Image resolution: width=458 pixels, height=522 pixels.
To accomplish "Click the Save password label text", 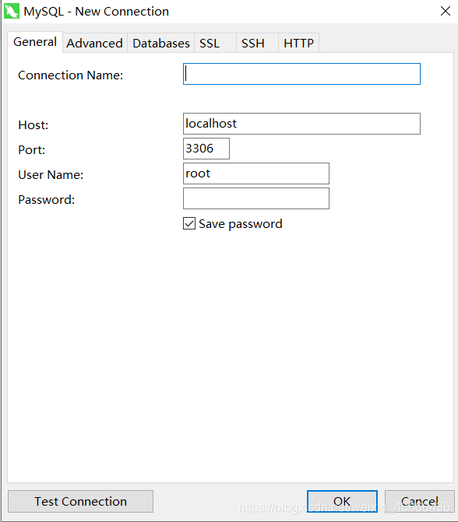I will click(x=241, y=224).
